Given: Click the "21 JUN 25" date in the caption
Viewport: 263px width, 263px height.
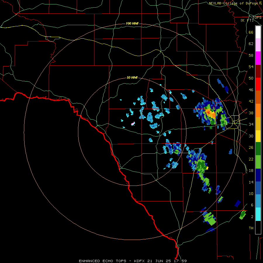Looking at the screenshot, I should click(159, 261).
